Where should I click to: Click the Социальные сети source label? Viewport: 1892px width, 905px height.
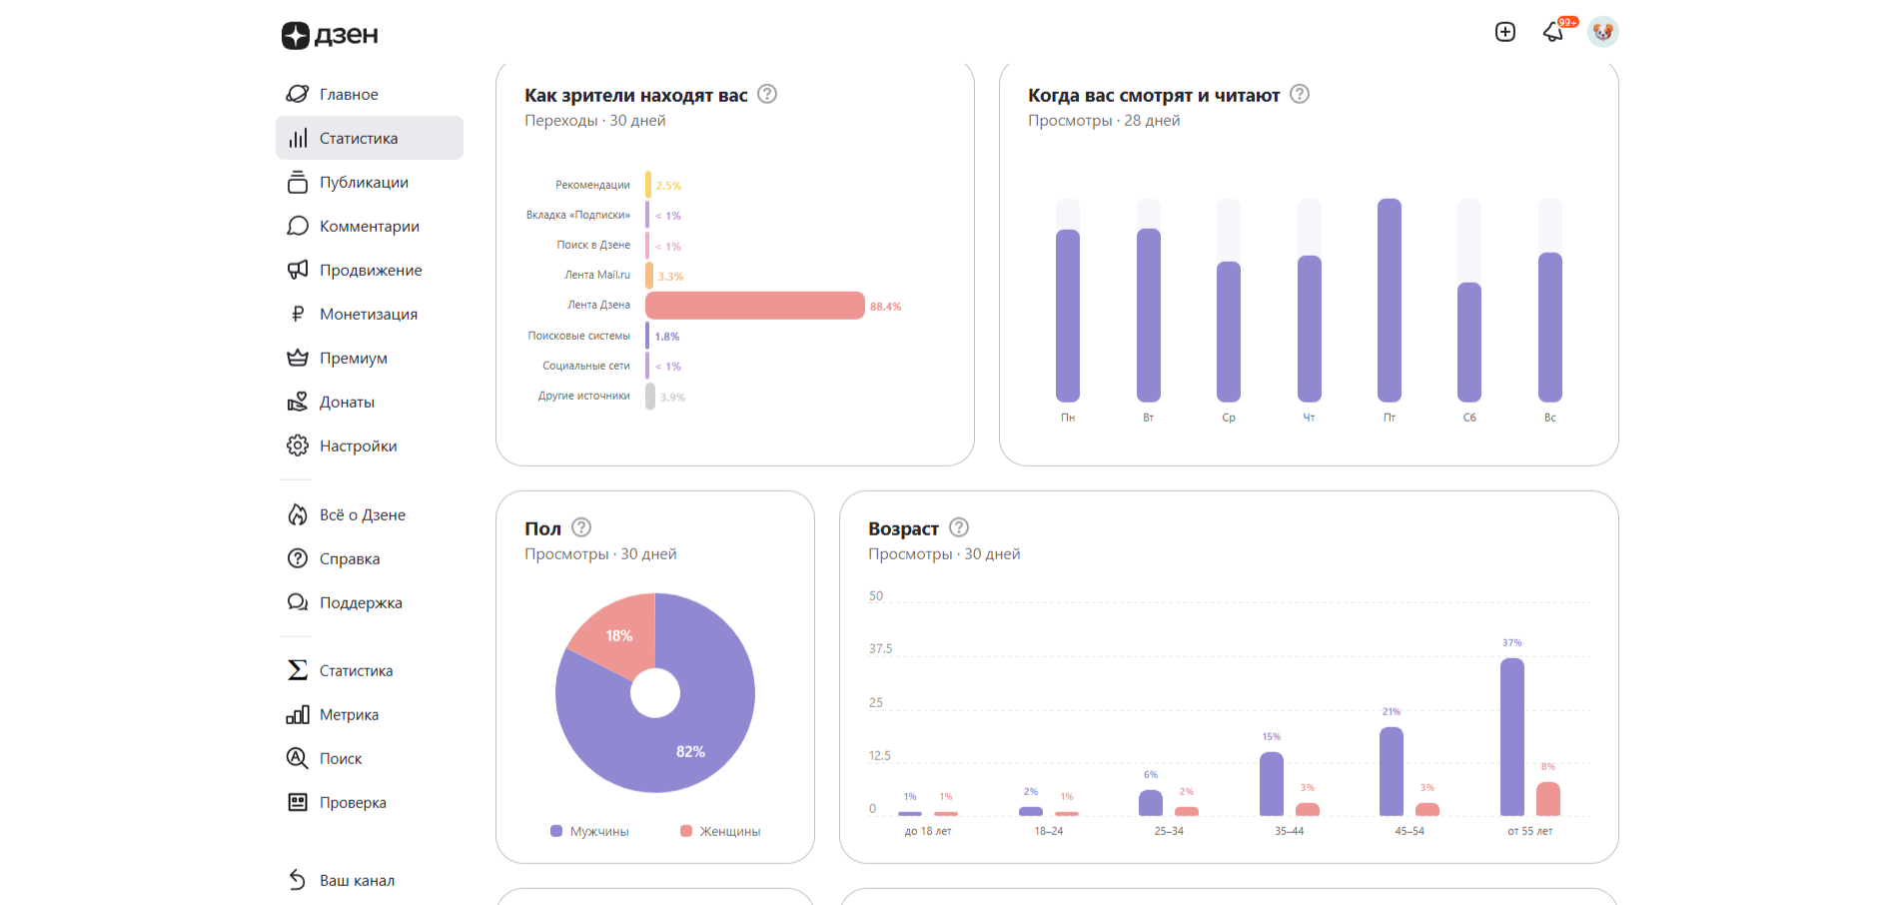pos(586,366)
